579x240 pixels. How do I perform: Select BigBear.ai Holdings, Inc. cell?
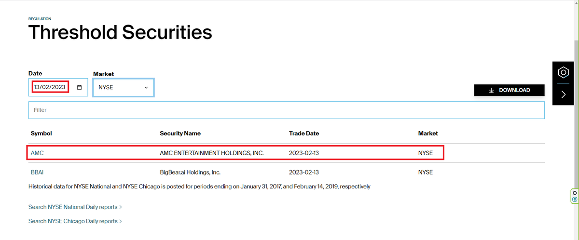pos(190,172)
